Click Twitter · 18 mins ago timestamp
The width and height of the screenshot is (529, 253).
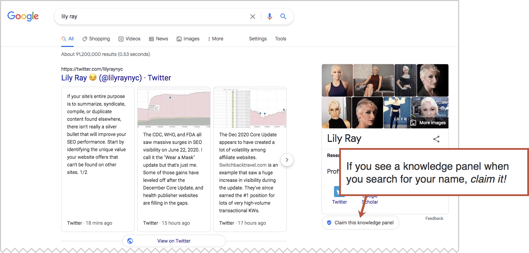pyautogui.click(x=90, y=223)
